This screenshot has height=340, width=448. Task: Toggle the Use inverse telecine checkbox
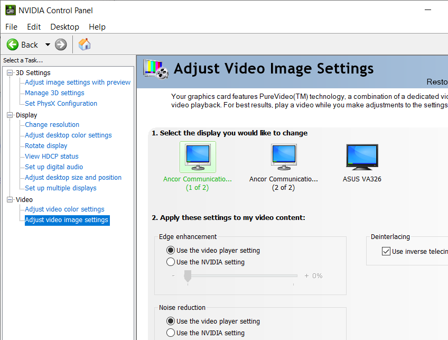pos(386,251)
